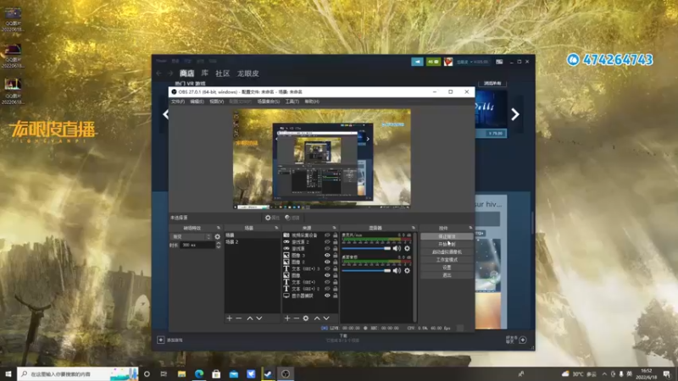Hide the 图像 2 source
Screen dimensions: 678x381
click(x=327, y=262)
